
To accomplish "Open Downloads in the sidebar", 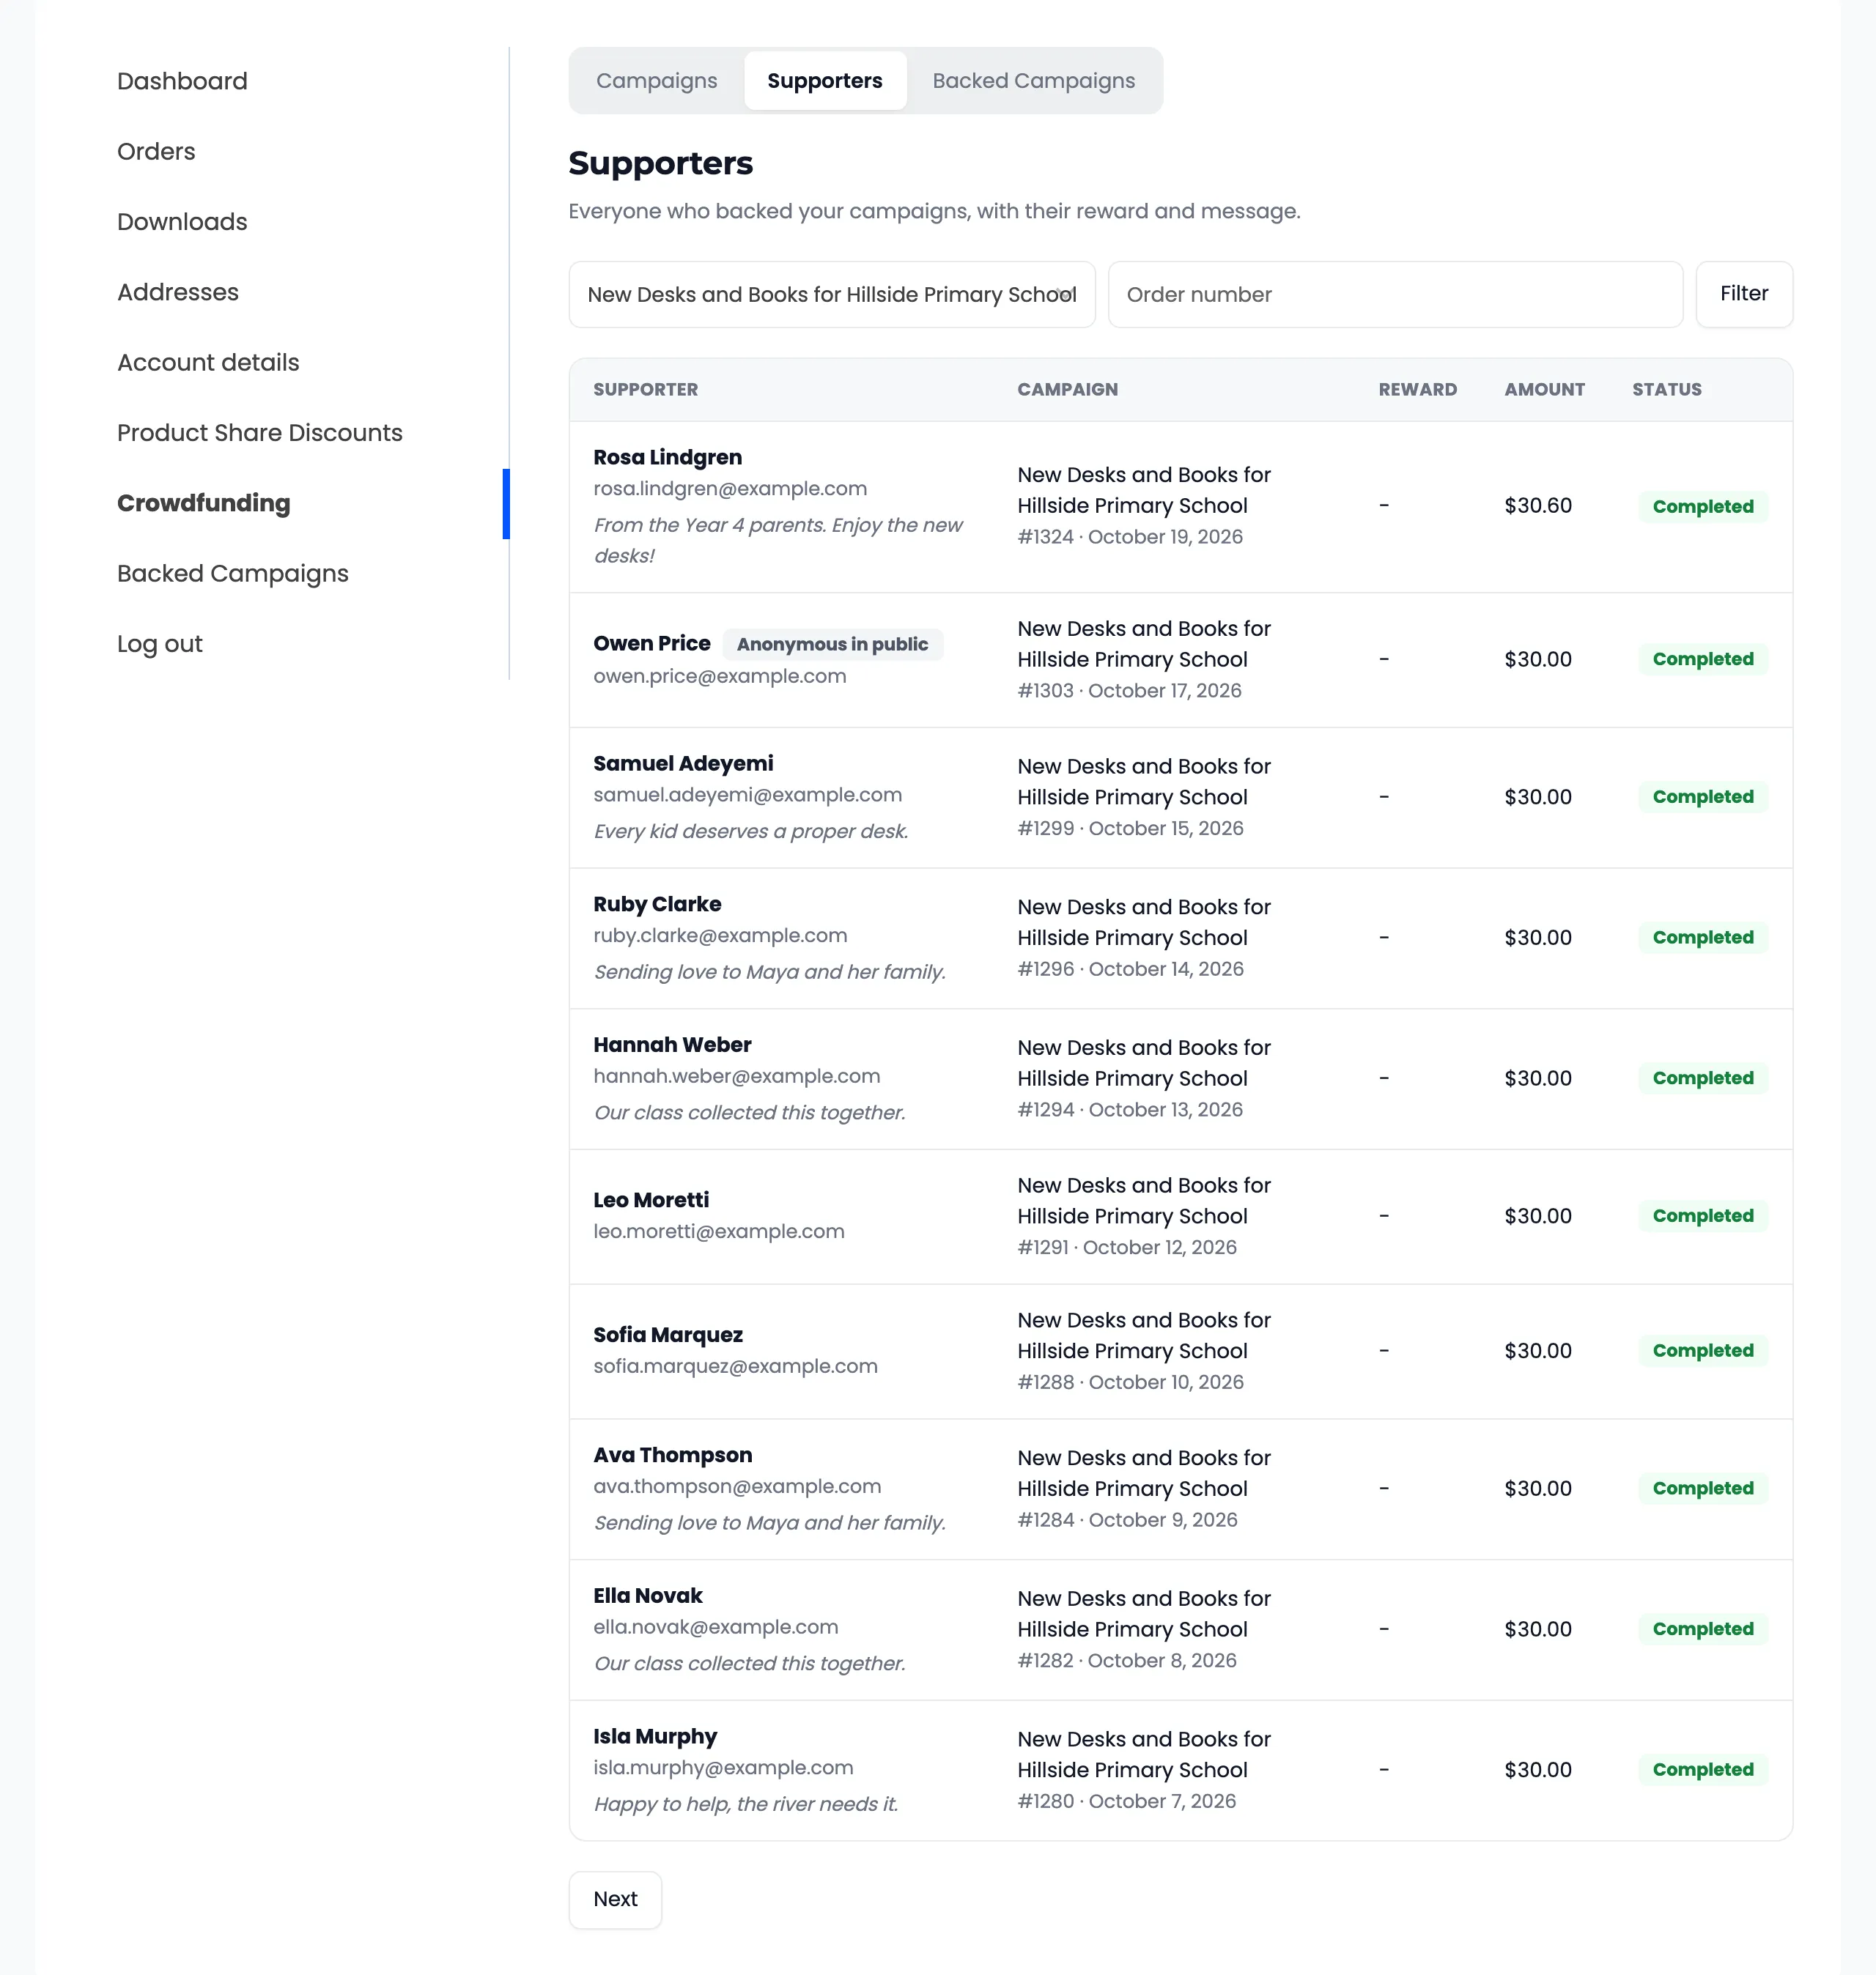I will [182, 222].
